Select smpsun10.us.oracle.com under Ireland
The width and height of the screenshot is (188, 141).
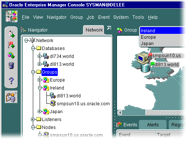(x=83, y=103)
